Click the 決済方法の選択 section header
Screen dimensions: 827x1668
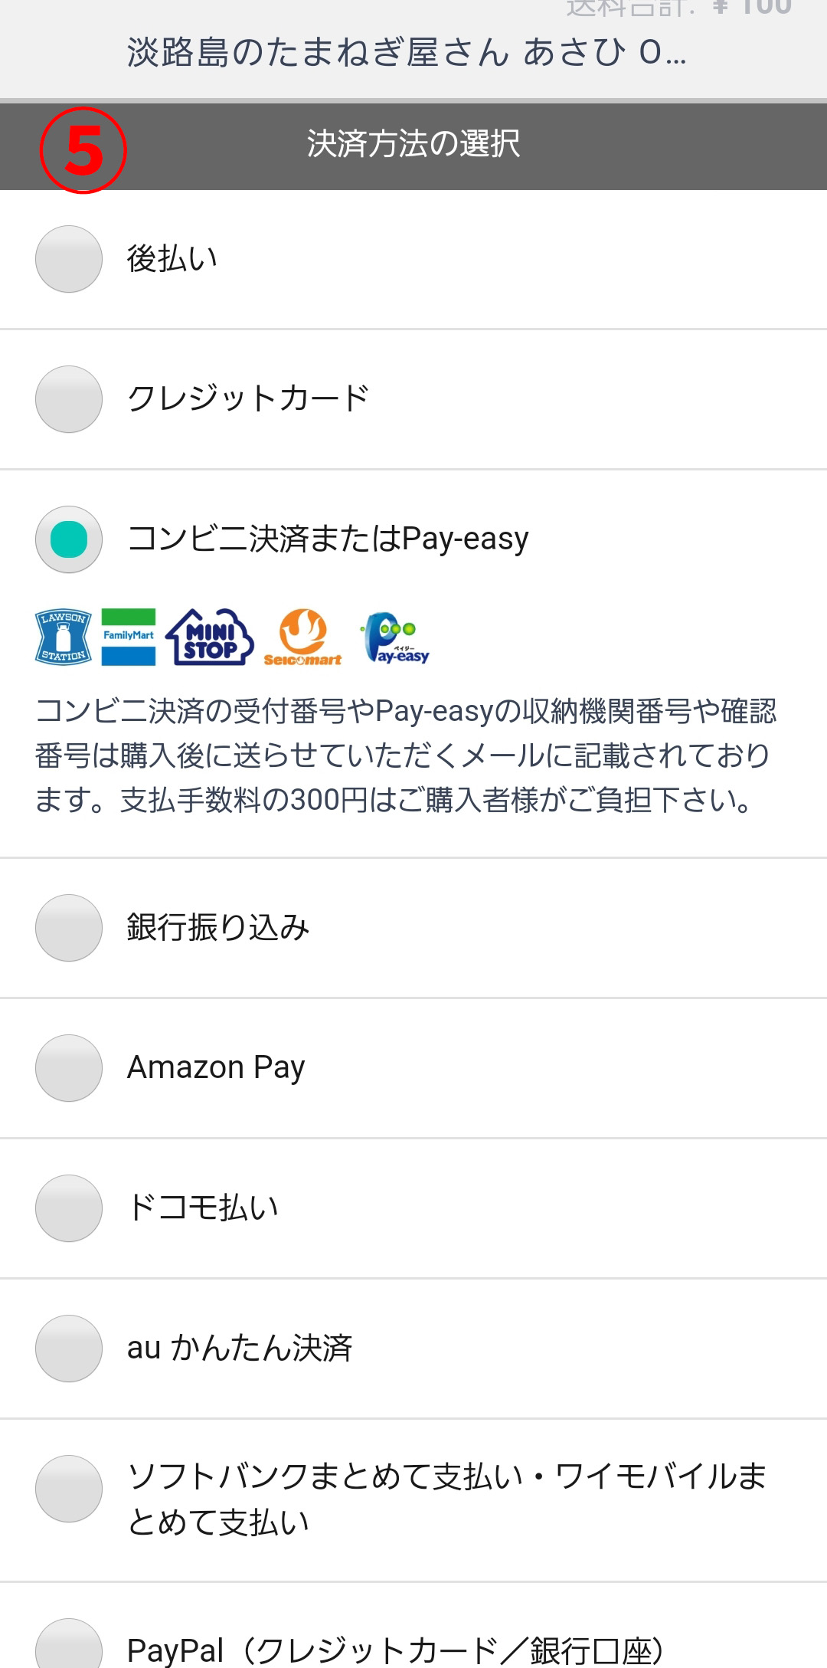pos(413,144)
